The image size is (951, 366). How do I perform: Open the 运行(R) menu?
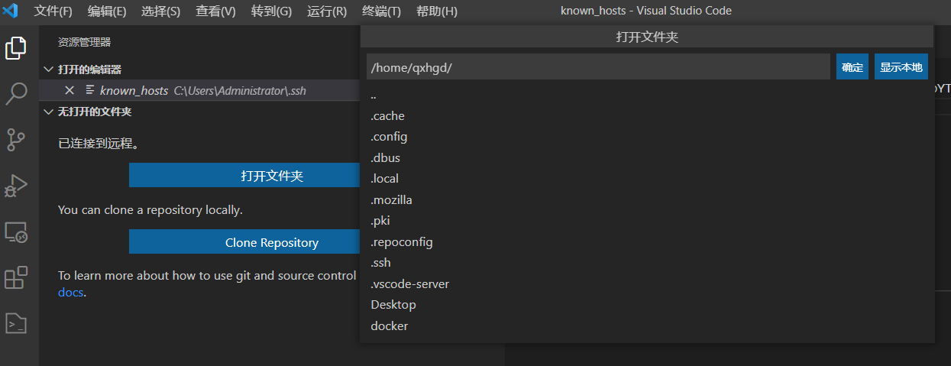click(327, 11)
